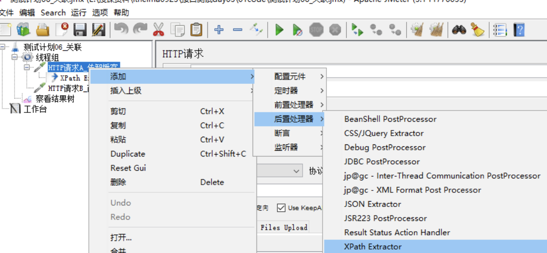Open the 文件 menu
This screenshot has width=547, height=253.
coord(6,13)
